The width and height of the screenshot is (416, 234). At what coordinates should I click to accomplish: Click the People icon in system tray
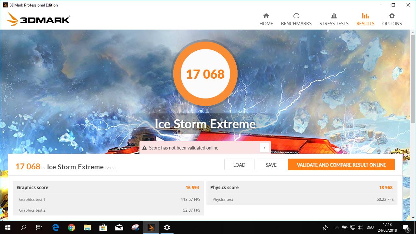click(325, 227)
